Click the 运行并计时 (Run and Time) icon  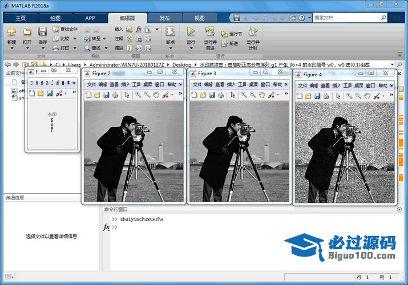point(253,31)
